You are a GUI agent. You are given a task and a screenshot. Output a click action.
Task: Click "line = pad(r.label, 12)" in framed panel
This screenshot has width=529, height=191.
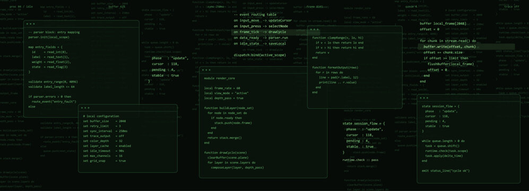click(x=339, y=77)
